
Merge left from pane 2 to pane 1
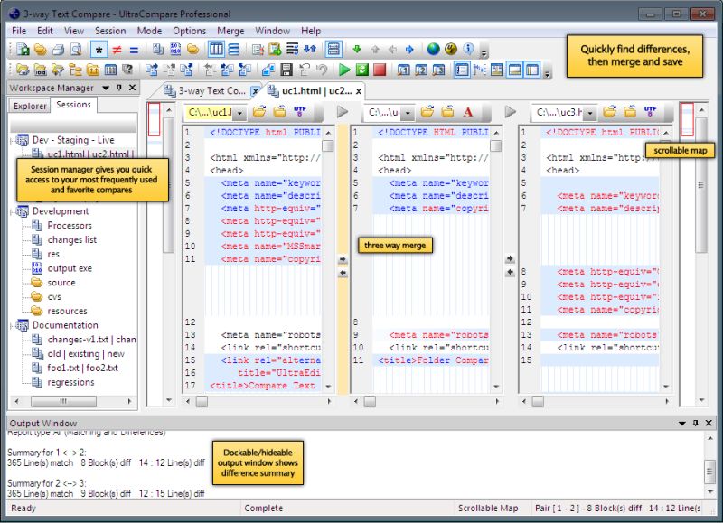[x=343, y=274]
